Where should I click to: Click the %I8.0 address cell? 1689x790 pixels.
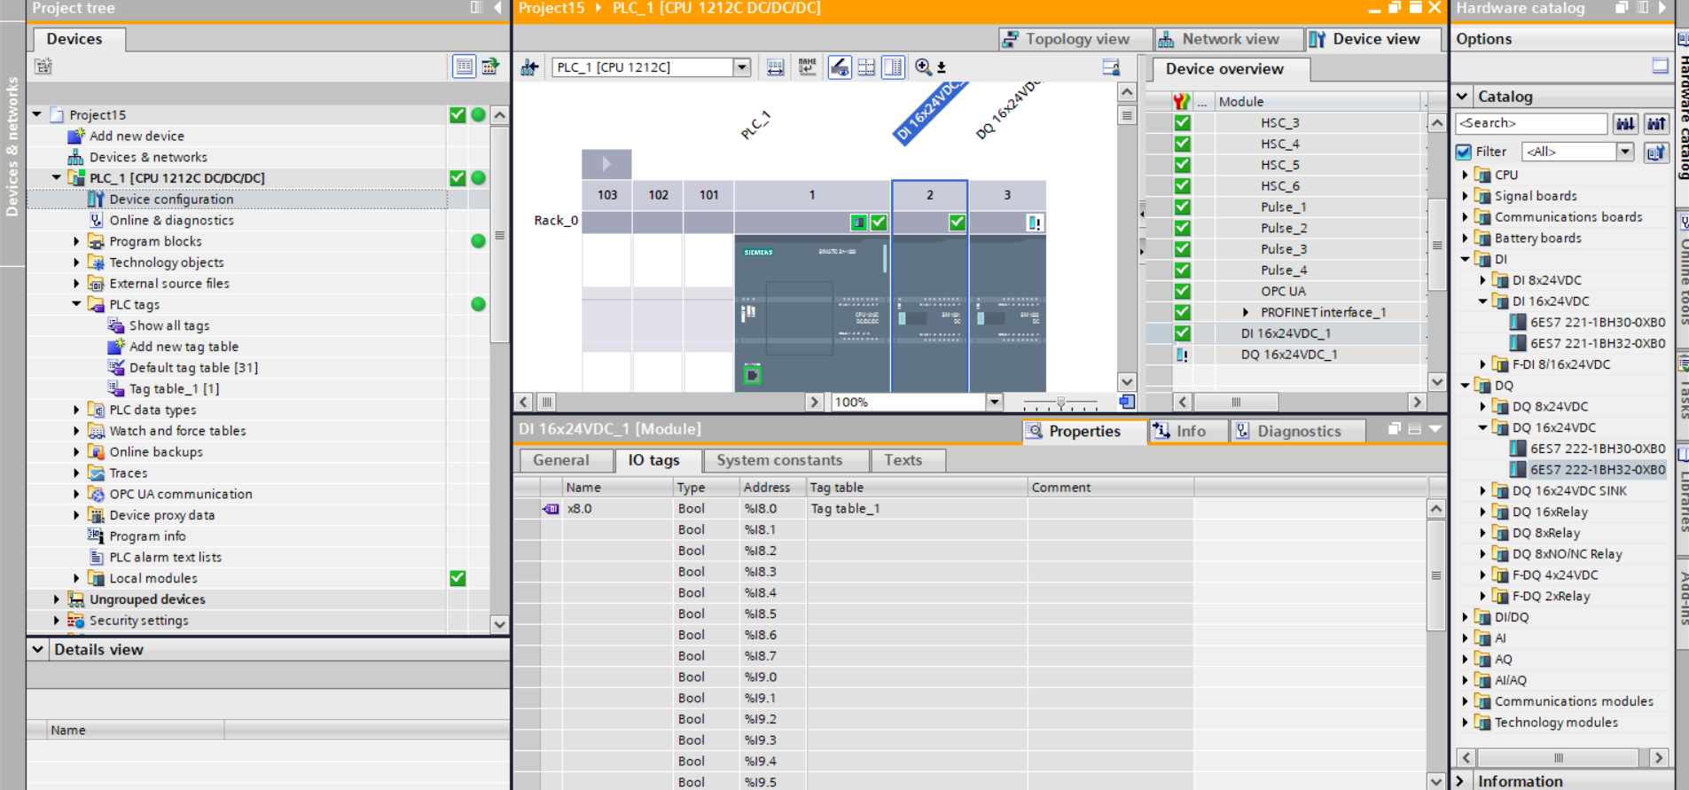tap(772, 509)
